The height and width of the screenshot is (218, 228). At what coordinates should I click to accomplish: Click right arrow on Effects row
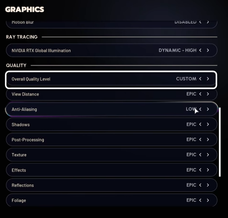(208, 170)
